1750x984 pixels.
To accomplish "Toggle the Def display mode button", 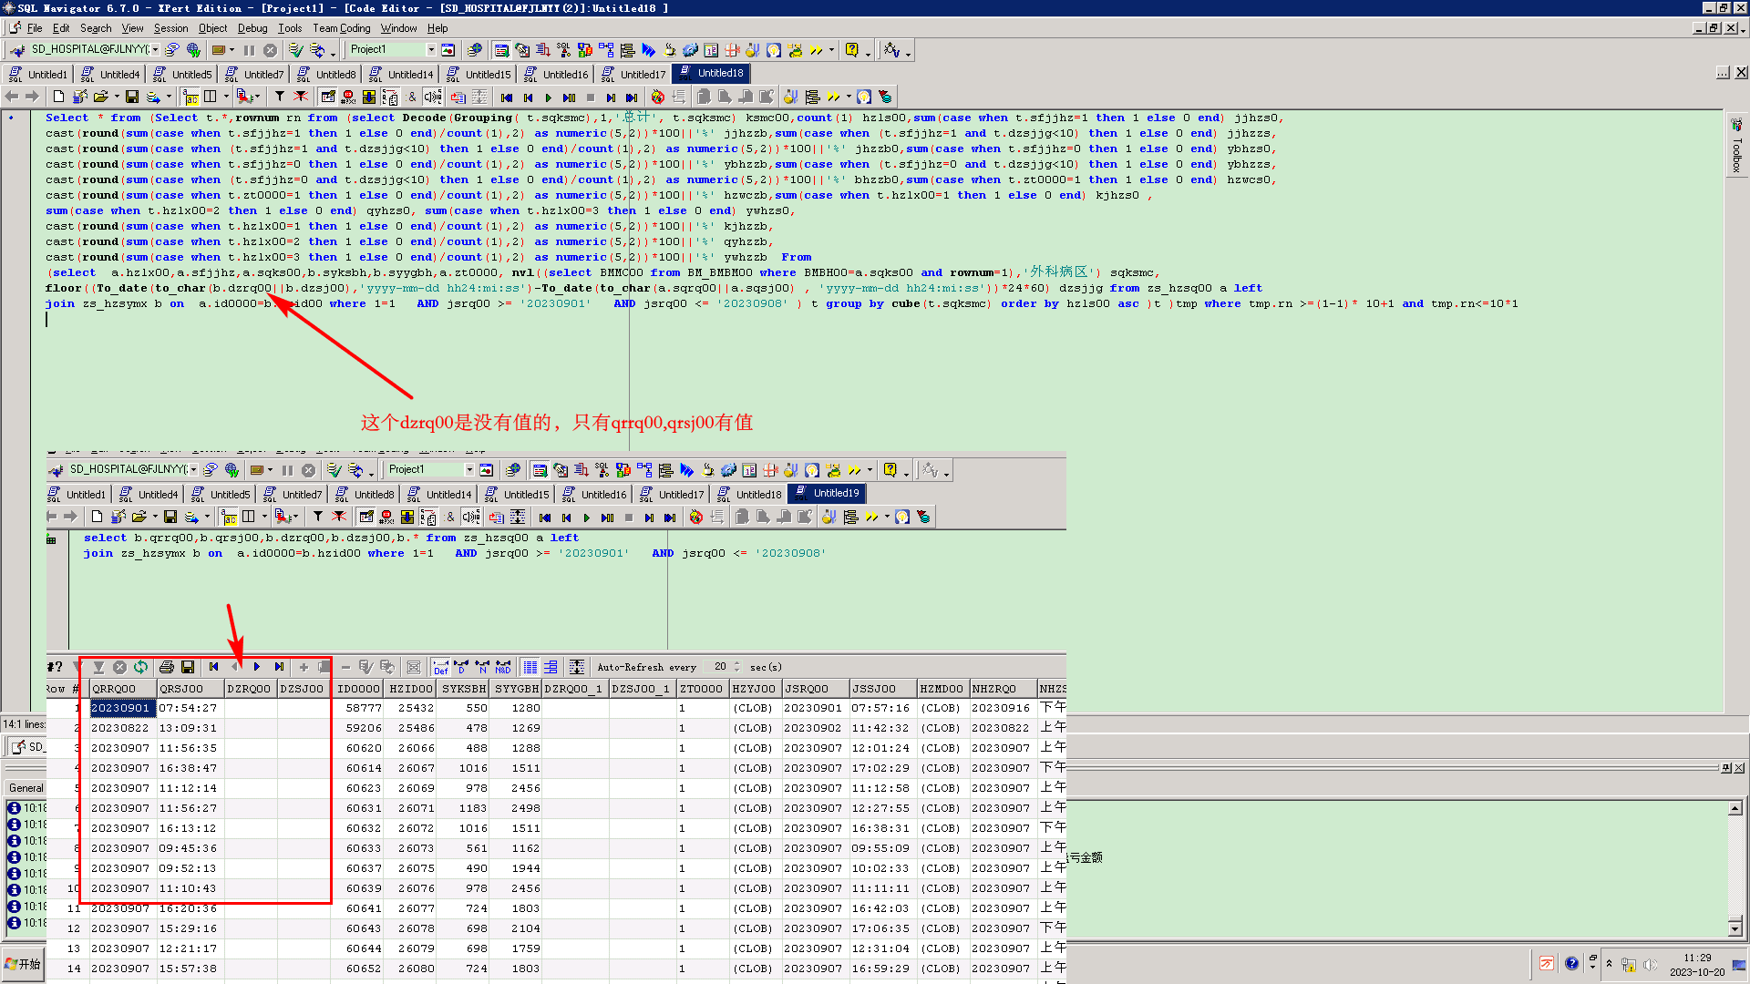I will tap(441, 667).
